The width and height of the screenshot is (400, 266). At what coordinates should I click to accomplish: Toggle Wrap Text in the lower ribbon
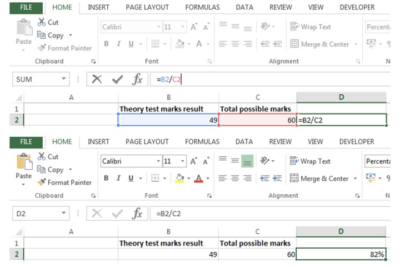pos(310,161)
